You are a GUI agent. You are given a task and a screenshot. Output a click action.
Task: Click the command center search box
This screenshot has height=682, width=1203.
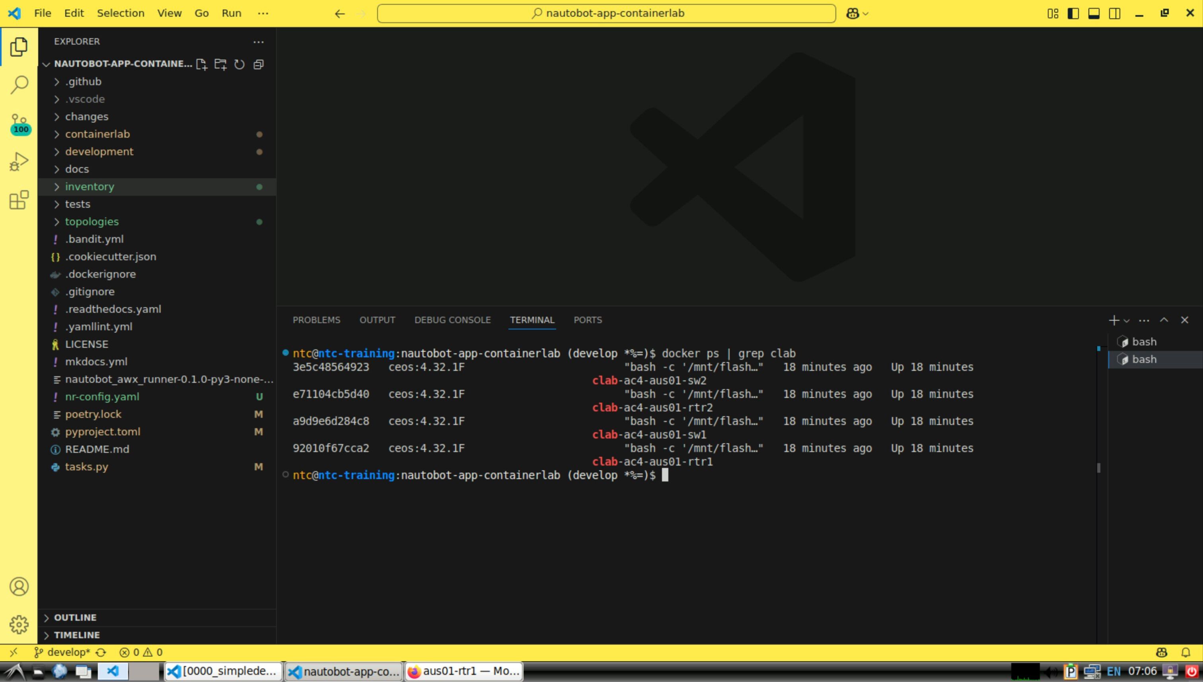click(606, 13)
